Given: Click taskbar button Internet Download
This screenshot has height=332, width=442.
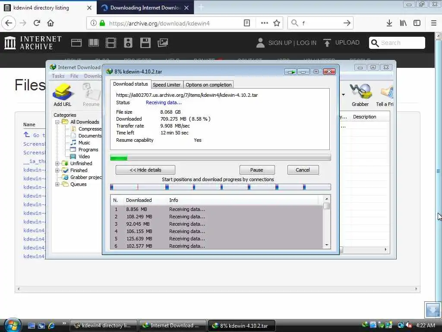Looking at the screenshot, I should click(172, 326).
